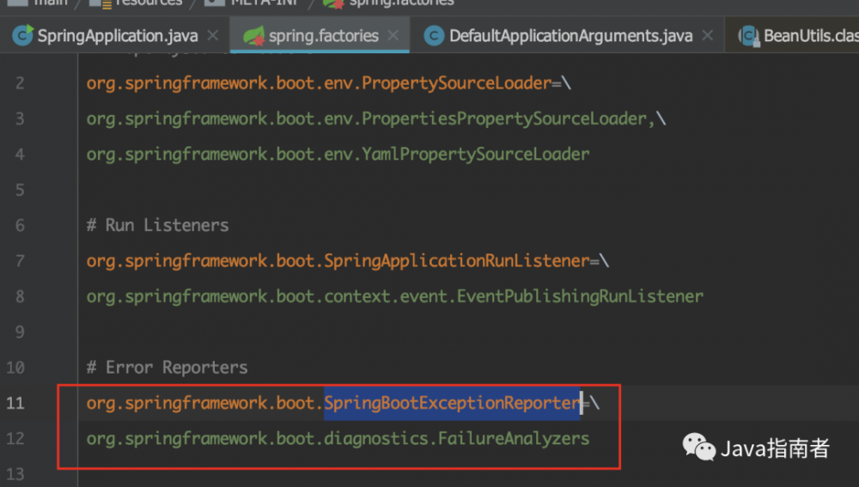The height and width of the screenshot is (487, 859).
Task: Close the SpringApplication.java tab
Action: point(213,35)
